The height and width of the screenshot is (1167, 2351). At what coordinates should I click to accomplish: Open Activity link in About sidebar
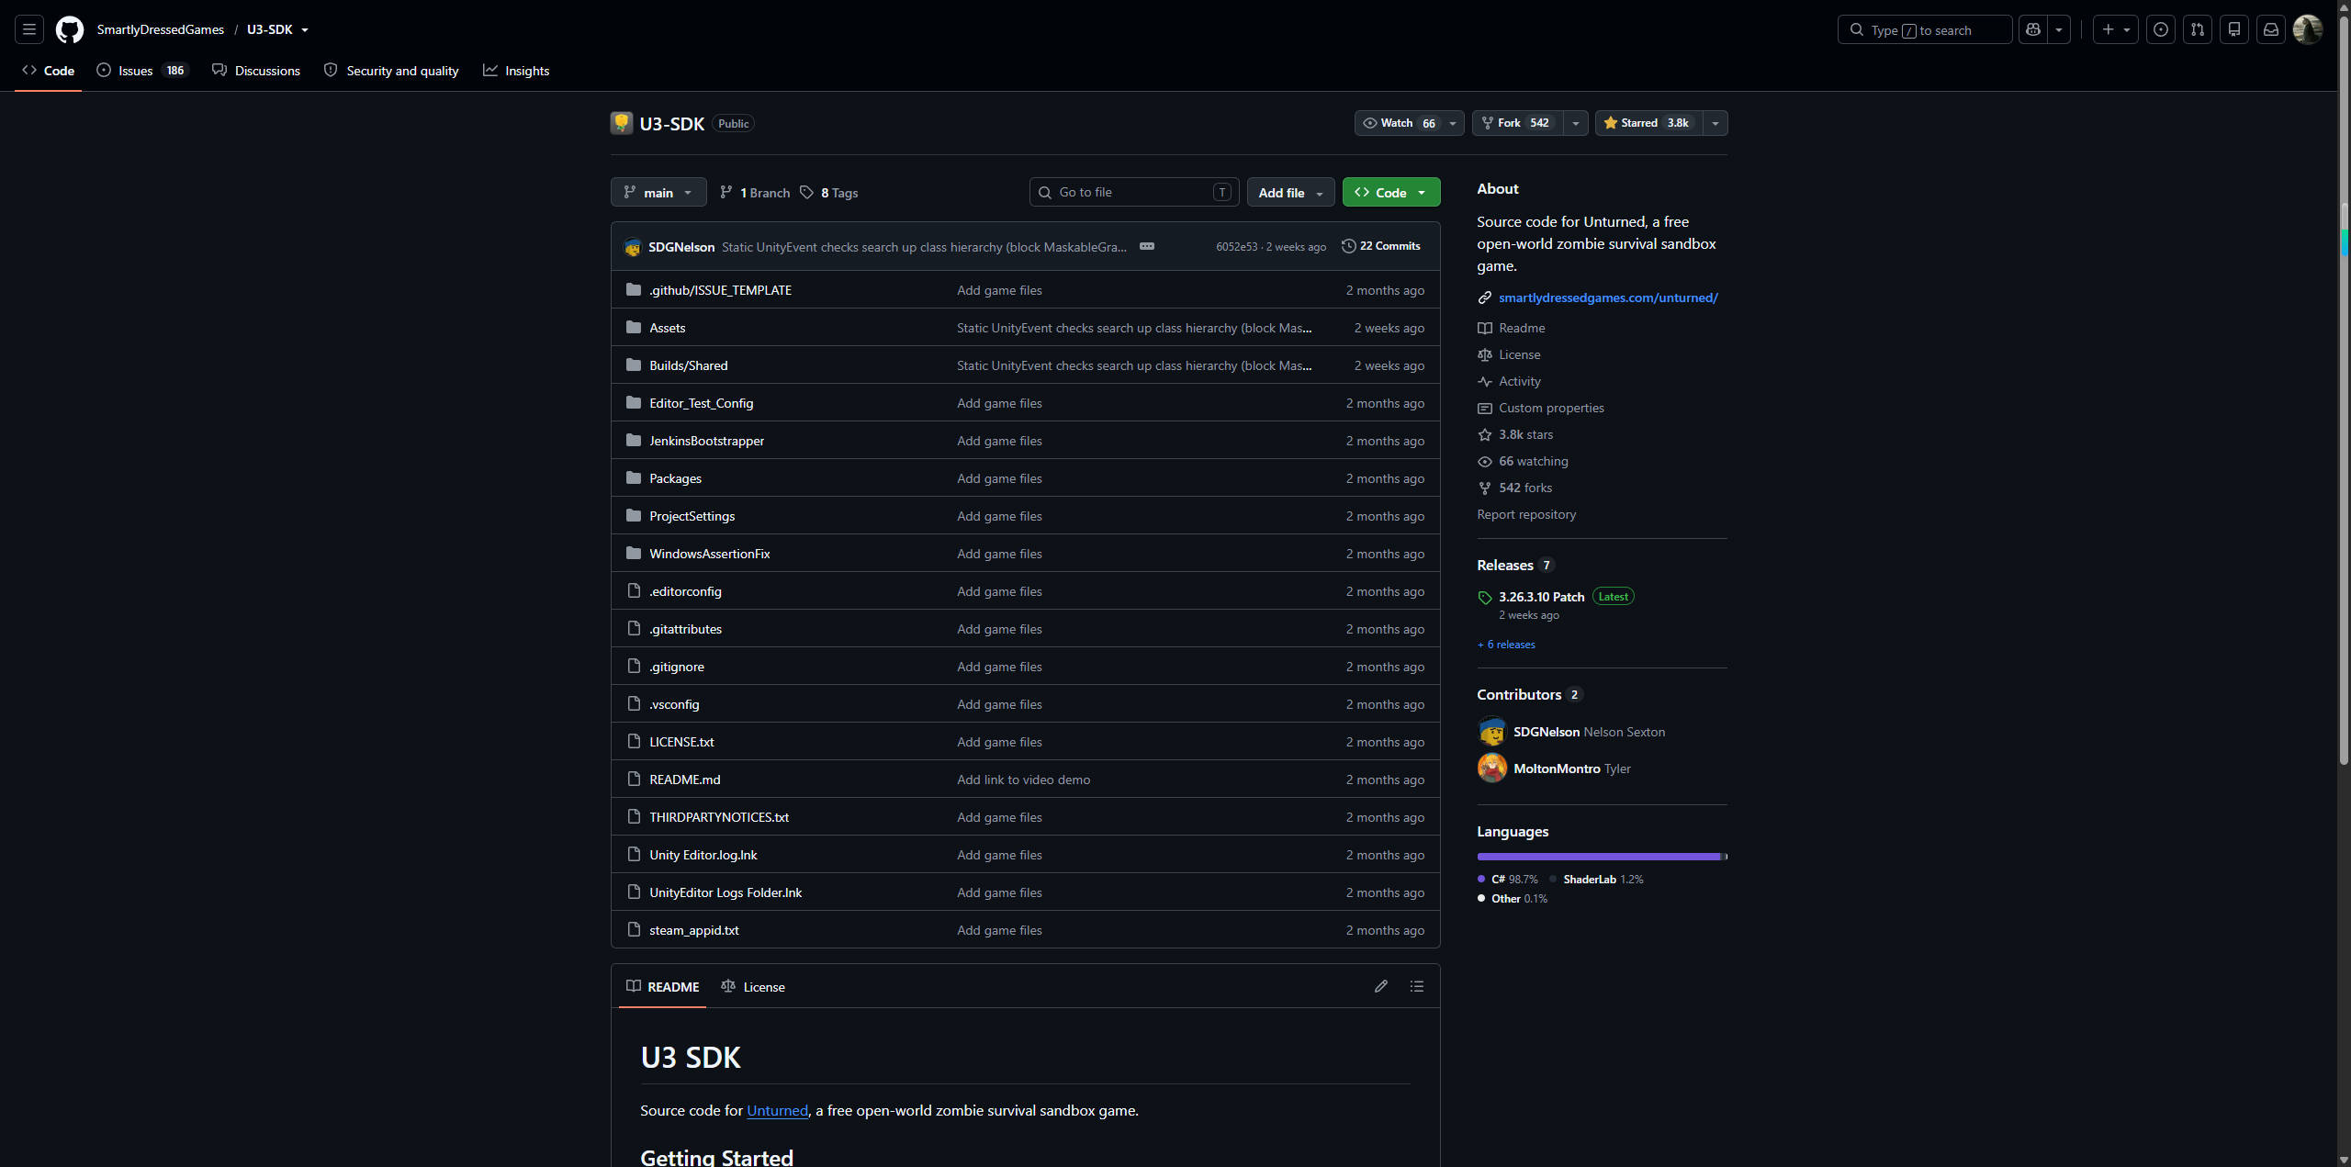click(1510, 381)
